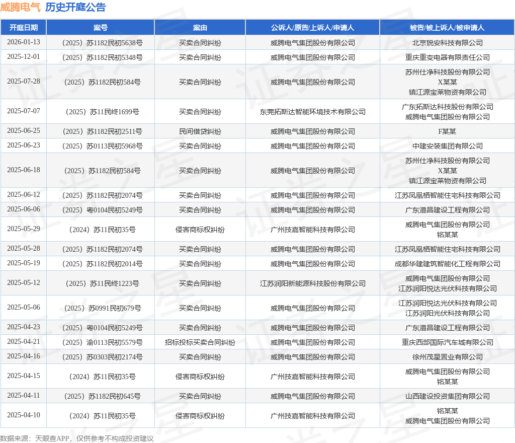Select the date 2025-07-28
Image resolution: width=515 pixels, height=443 pixels.
[24, 81]
